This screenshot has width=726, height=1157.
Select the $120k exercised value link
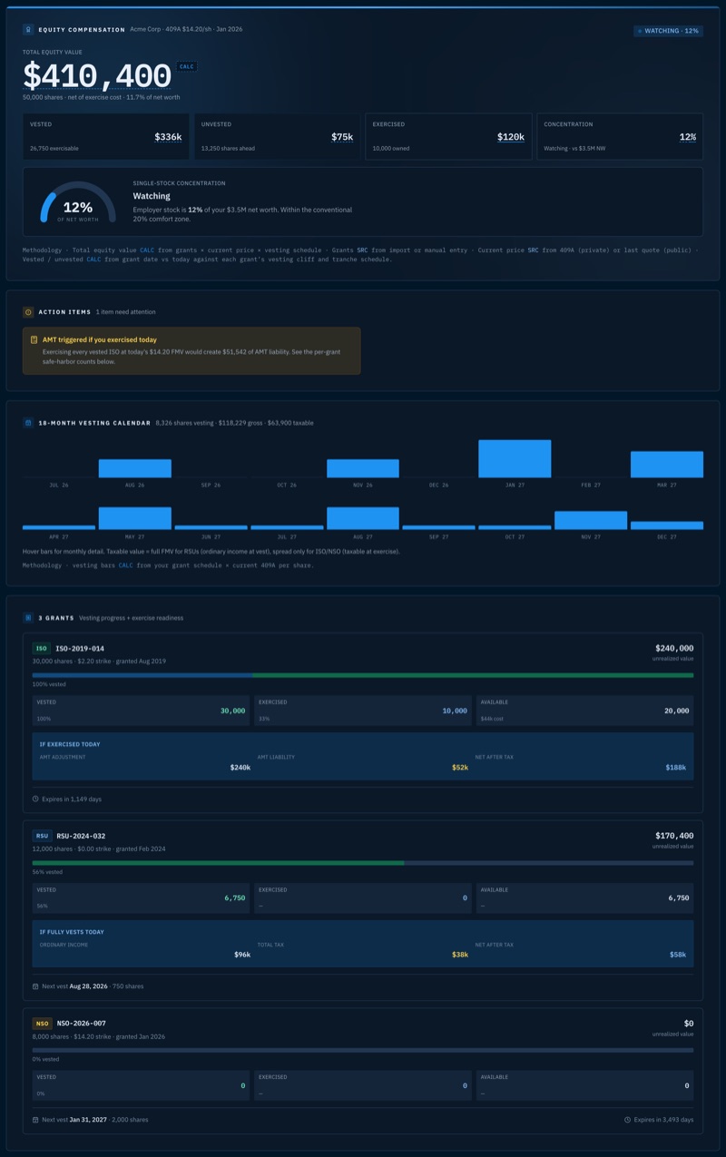[x=511, y=137]
